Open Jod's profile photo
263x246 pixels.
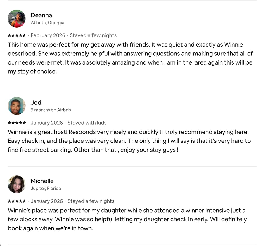point(17,106)
